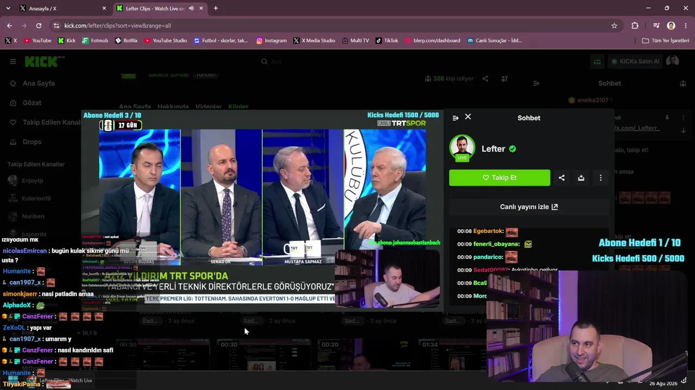The height and width of the screenshot is (390, 695).
Task: Share the clip using the modal share icon
Action: click(561, 178)
